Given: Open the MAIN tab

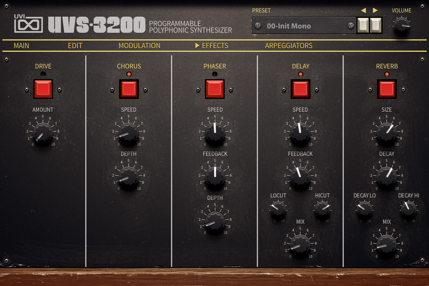Looking at the screenshot, I should pyautogui.click(x=21, y=46).
